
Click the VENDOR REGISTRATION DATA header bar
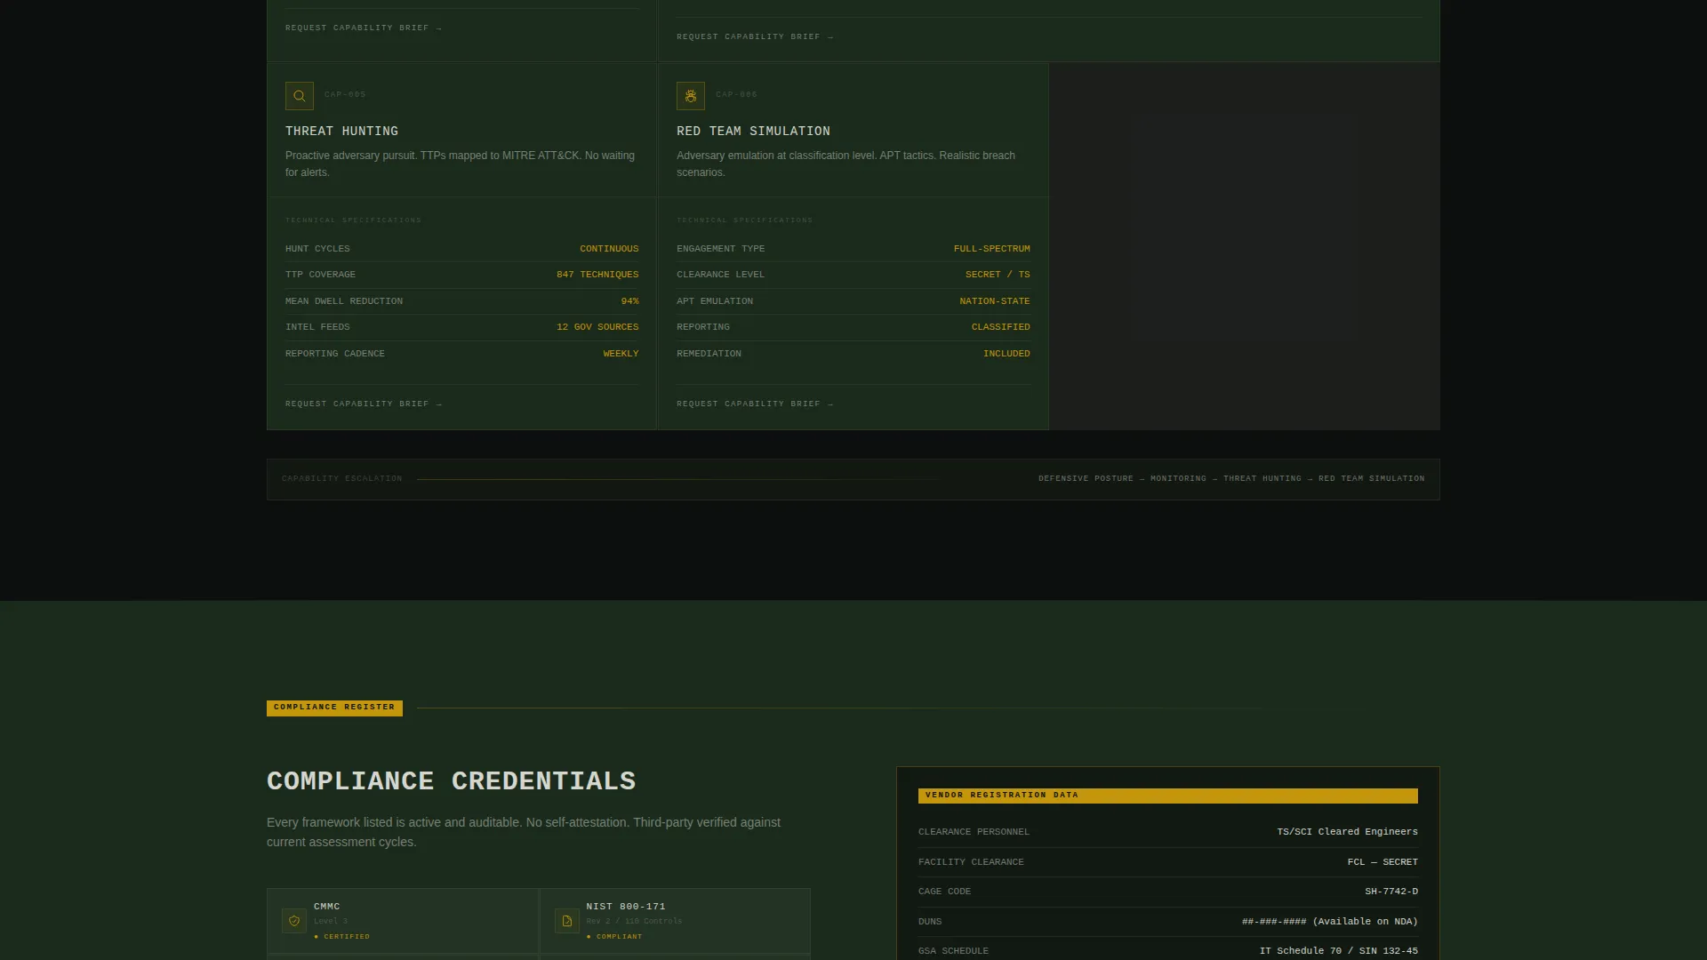coord(1168,796)
